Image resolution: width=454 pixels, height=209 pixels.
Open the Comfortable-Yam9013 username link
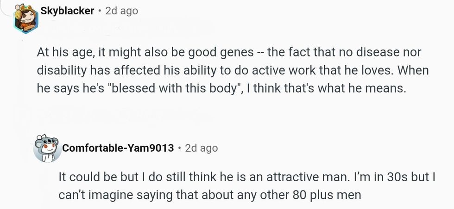118,148
